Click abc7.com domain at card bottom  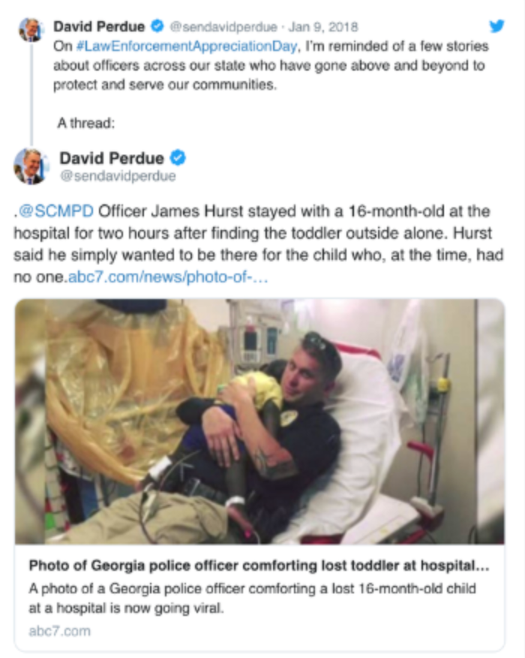59,631
